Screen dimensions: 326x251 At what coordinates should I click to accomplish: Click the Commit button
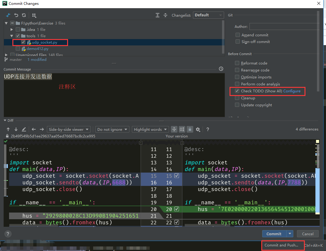274,234
